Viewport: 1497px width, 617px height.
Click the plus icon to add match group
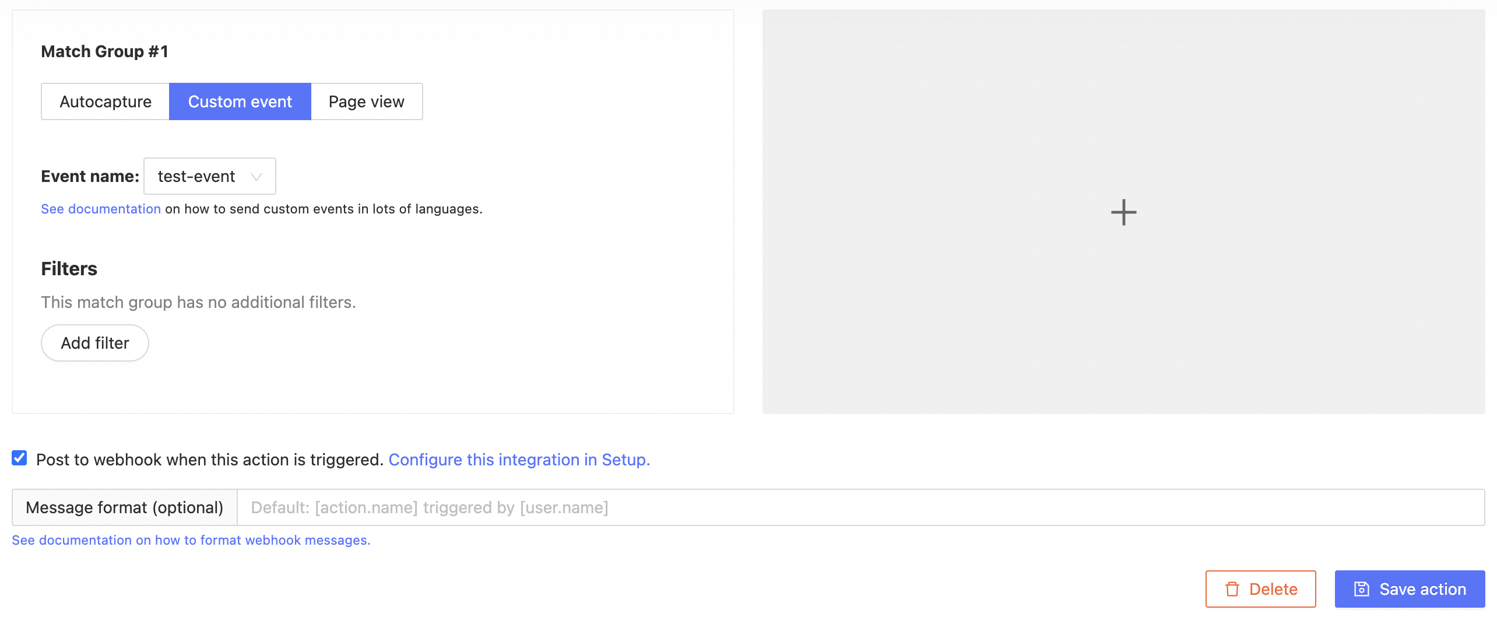pyautogui.click(x=1123, y=212)
